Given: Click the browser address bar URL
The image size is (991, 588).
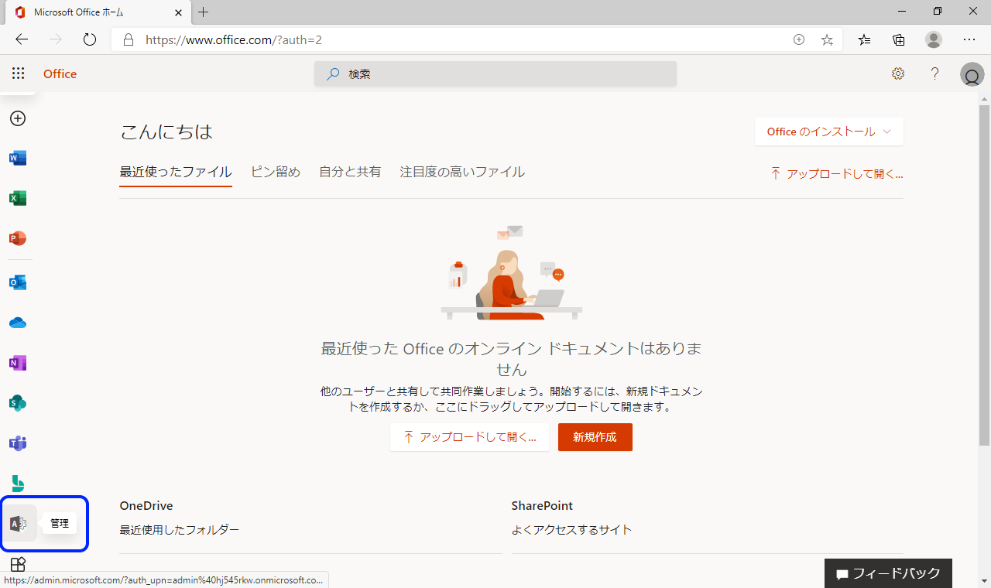Looking at the screenshot, I should coord(234,39).
